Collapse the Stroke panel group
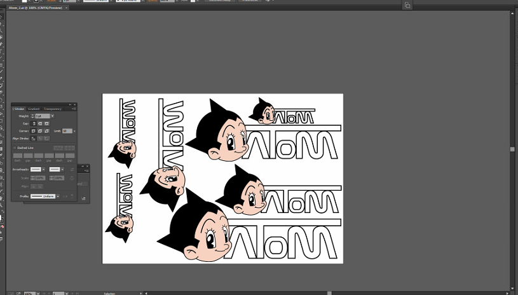This screenshot has width=518, height=295. tap(70, 104)
